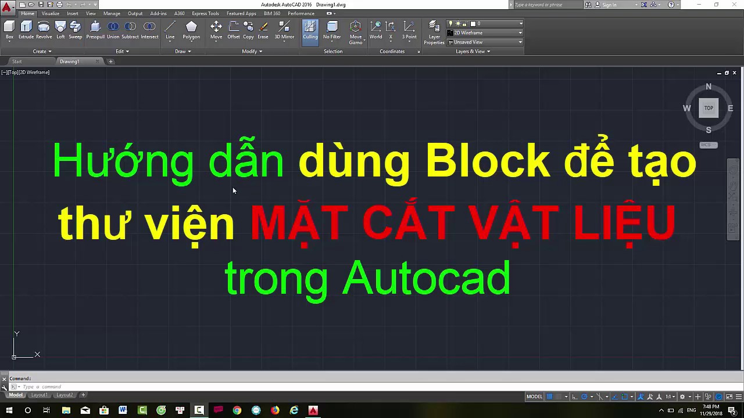Switch to the Insert ribbon tab
This screenshot has width=744, height=418.
pyautogui.click(x=73, y=13)
